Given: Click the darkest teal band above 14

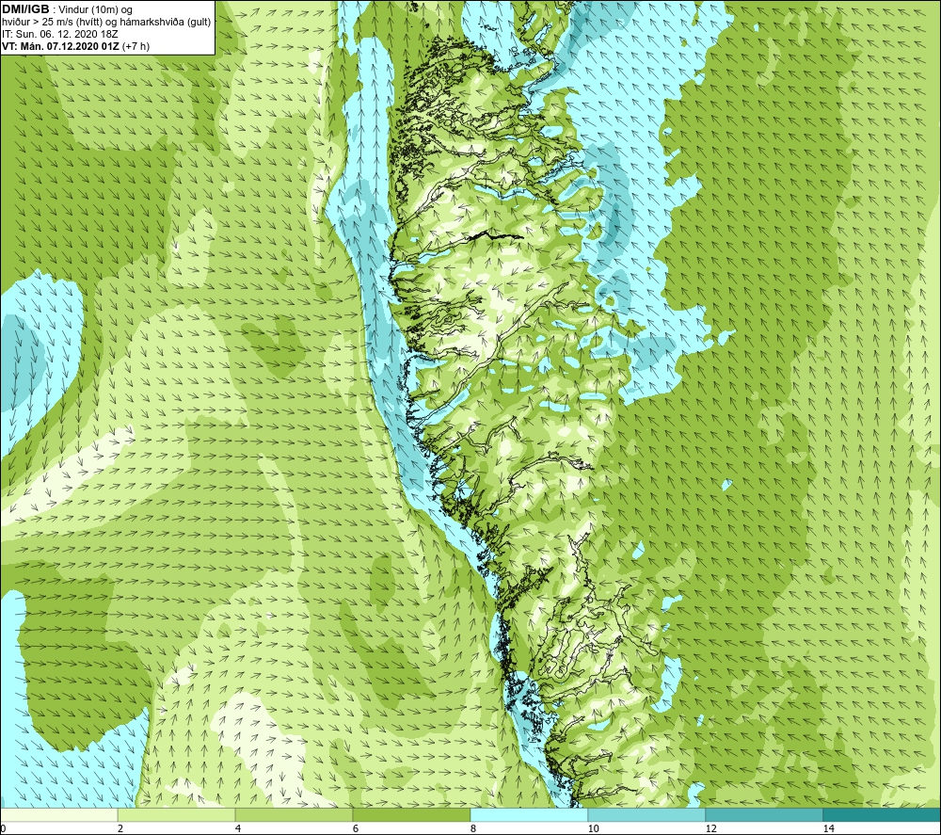Looking at the screenshot, I should point(883,814).
